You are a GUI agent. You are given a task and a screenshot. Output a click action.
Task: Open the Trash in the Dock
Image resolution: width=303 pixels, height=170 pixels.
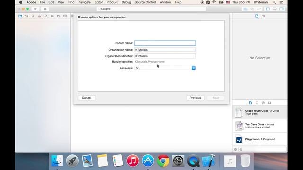[x=245, y=161]
